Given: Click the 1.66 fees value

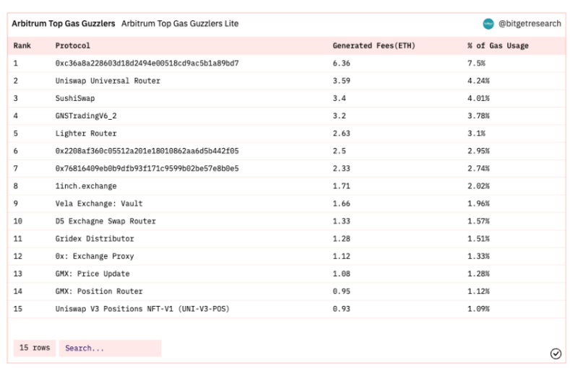Looking at the screenshot, I should pos(341,203).
